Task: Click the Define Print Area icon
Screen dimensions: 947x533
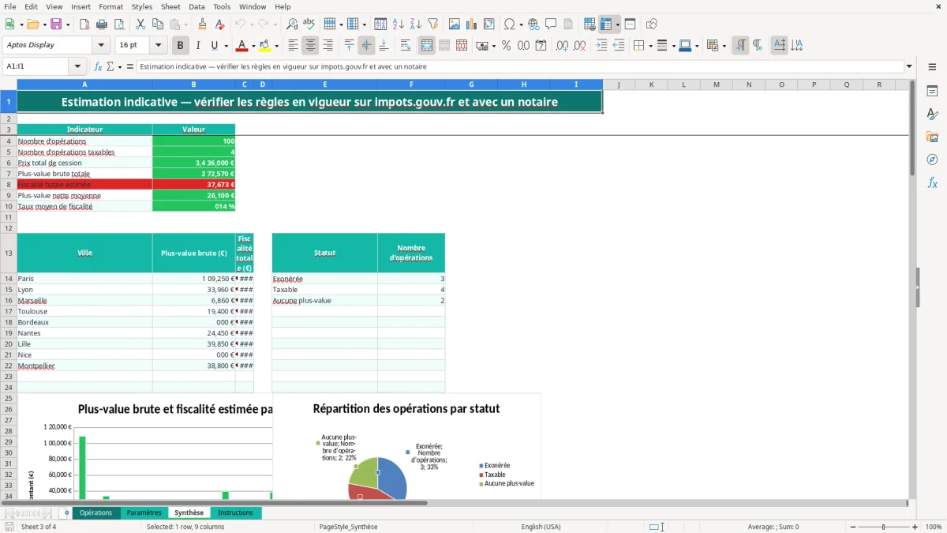Action: point(590,24)
